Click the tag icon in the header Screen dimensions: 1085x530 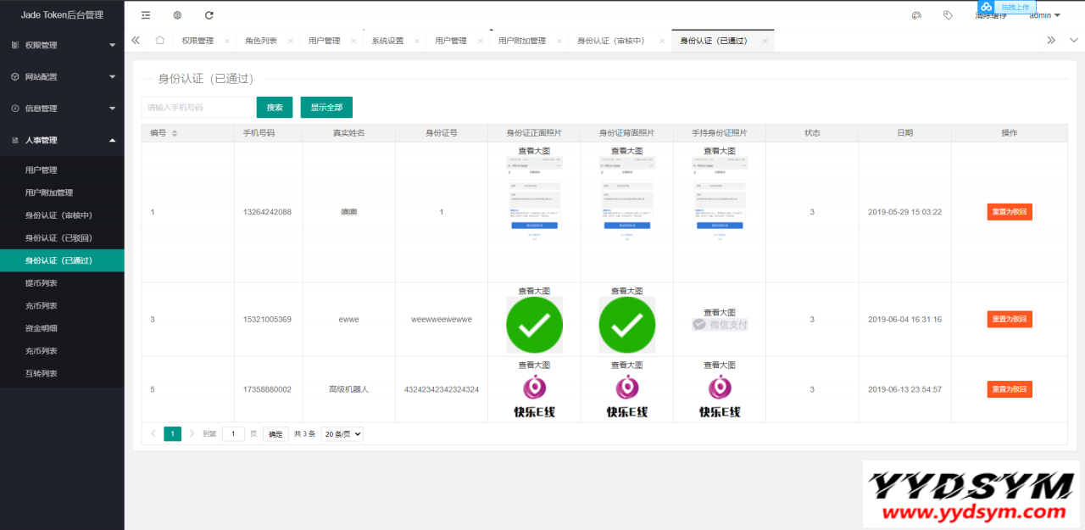[948, 14]
